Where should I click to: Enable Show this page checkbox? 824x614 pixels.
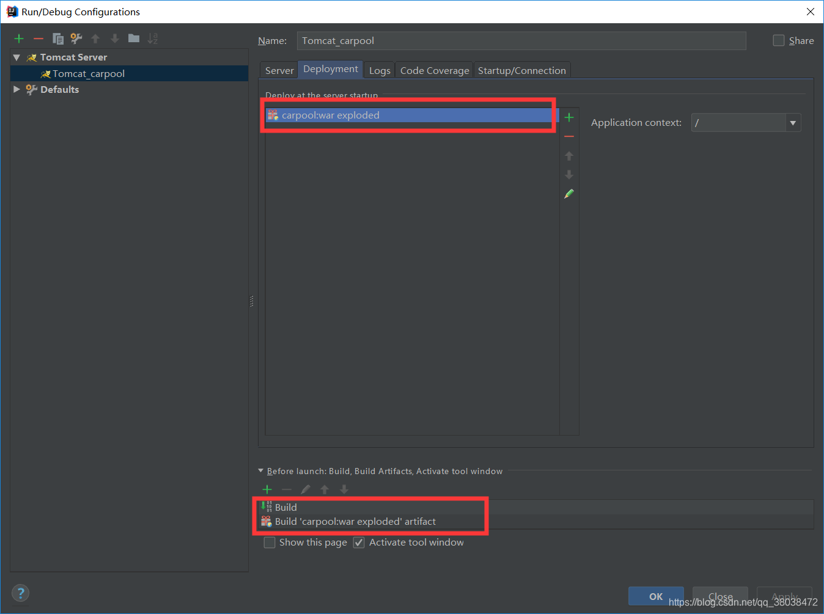(270, 543)
